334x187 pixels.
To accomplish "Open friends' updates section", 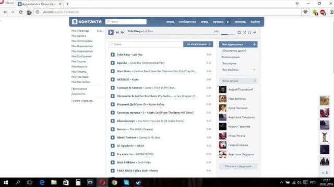I will coord(234,51).
